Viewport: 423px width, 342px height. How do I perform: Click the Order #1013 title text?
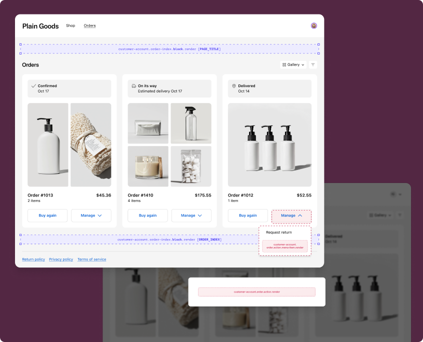[x=40, y=195]
